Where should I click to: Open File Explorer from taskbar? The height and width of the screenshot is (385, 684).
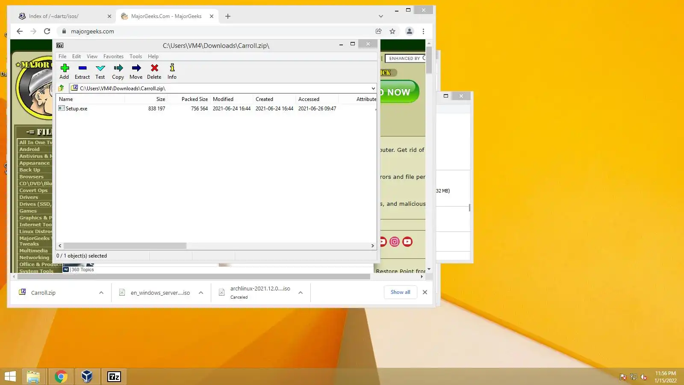pos(33,376)
